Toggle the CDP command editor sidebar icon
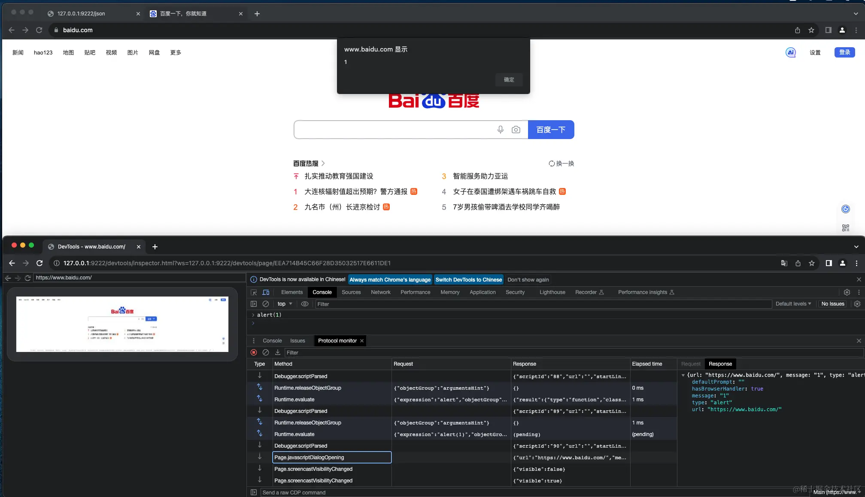Image resolution: width=865 pixels, height=497 pixels. coord(254,492)
